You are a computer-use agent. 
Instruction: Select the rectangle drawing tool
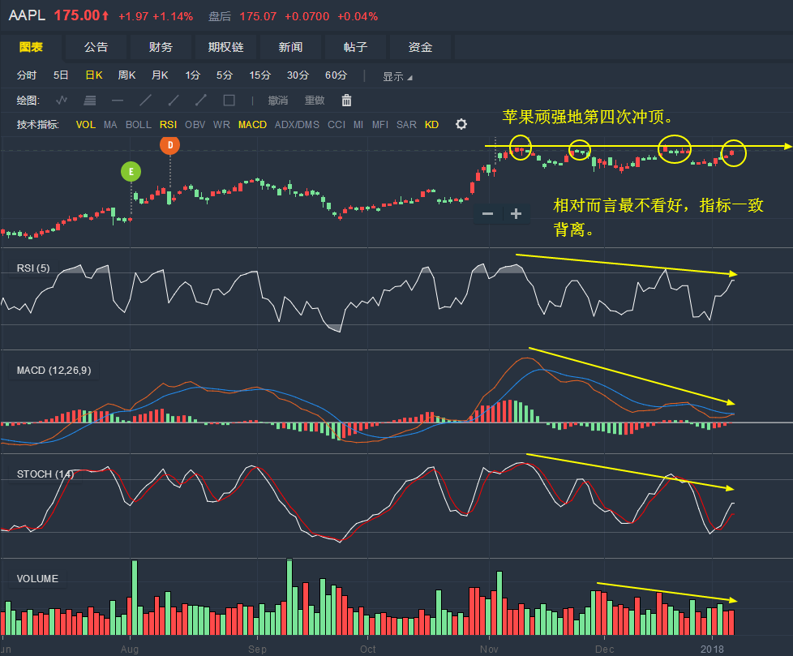pyautogui.click(x=229, y=101)
